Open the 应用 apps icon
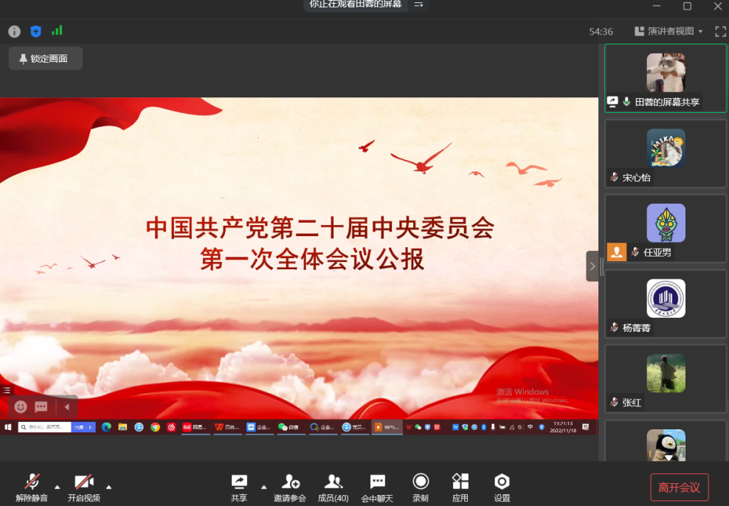 click(x=460, y=488)
